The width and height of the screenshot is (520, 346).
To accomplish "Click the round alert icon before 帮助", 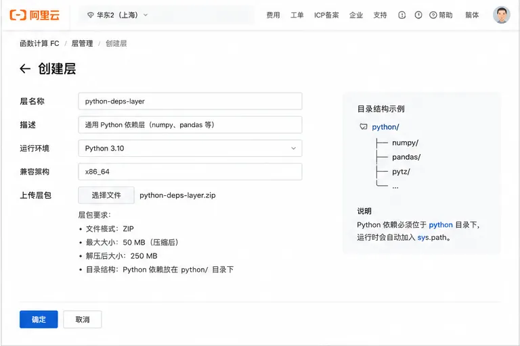I will click(418, 15).
